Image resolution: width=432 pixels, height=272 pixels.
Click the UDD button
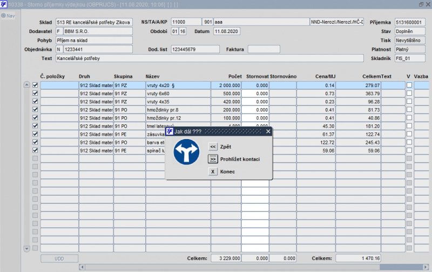coord(59,258)
